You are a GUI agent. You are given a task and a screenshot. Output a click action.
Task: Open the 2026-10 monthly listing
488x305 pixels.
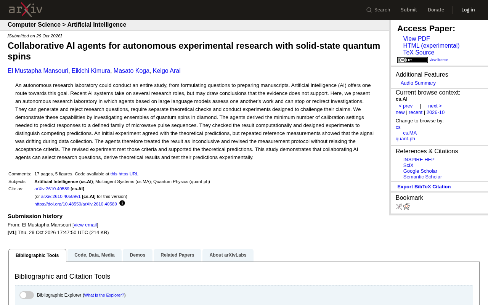(x=435, y=112)
